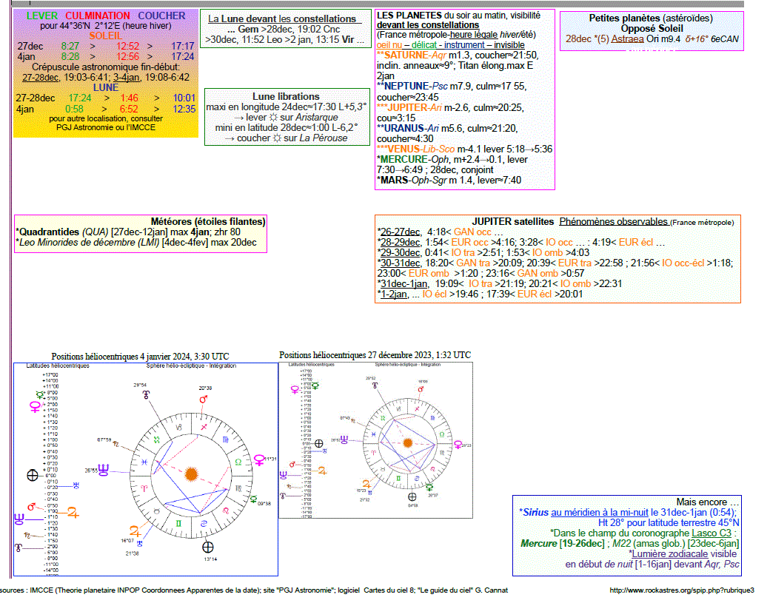Screen dimensions: 770x603
Task: Click the "Phénomènes observables" link
Action: (x=613, y=222)
